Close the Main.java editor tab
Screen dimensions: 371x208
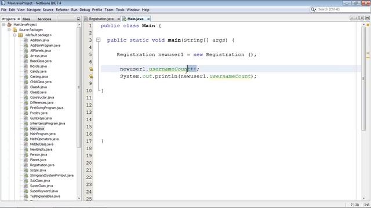[x=148, y=19]
